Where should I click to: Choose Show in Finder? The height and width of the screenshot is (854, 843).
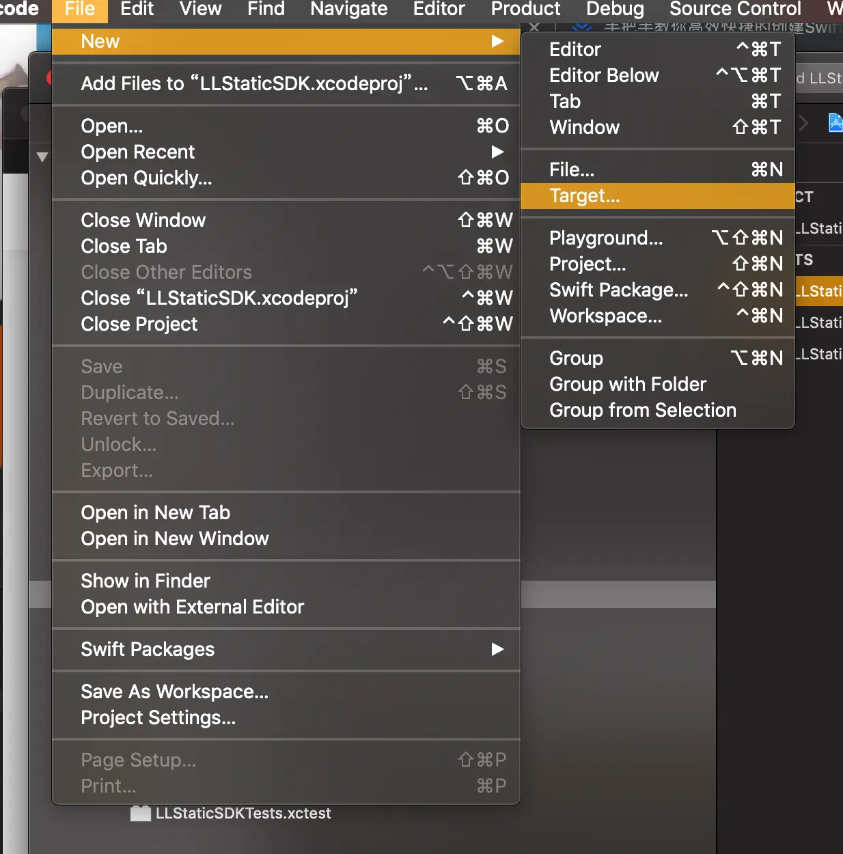pyautogui.click(x=286, y=581)
